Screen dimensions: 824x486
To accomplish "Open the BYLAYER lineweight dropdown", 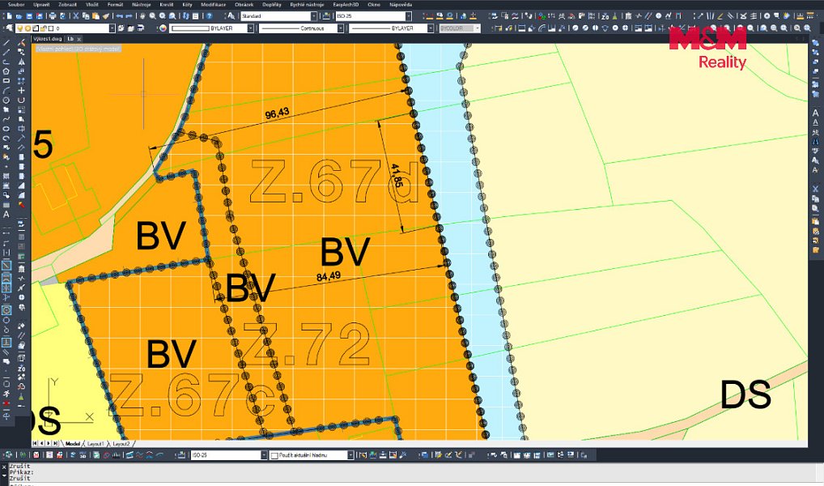I will pos(392,28).
